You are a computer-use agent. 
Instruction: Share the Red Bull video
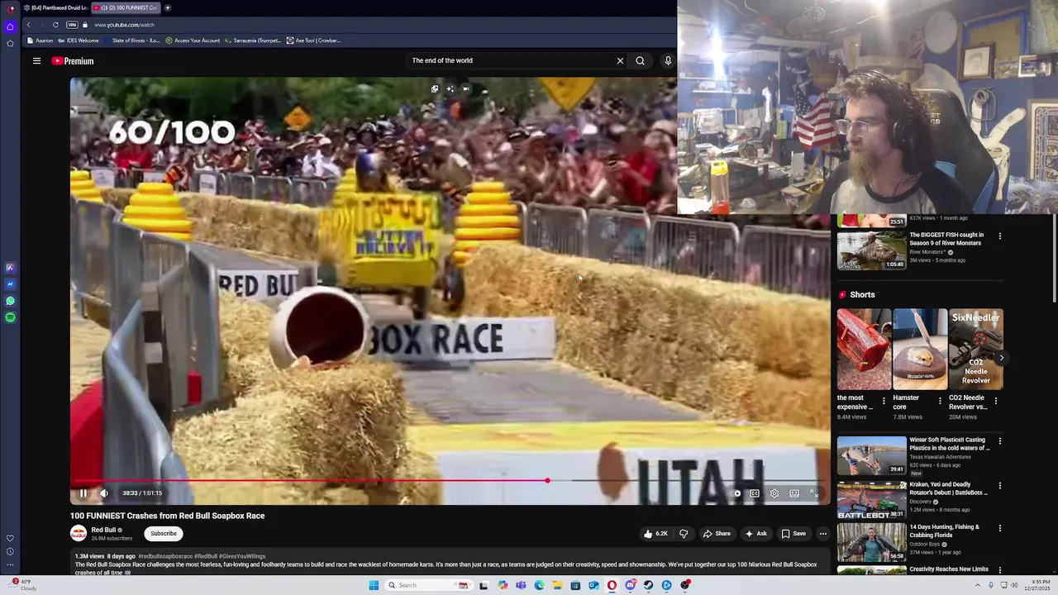pos(717,534)
